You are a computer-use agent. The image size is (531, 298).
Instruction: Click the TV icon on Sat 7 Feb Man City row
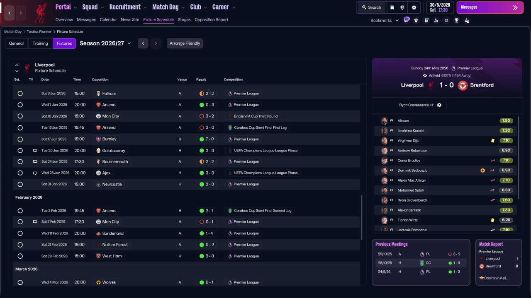coord(35,222)
